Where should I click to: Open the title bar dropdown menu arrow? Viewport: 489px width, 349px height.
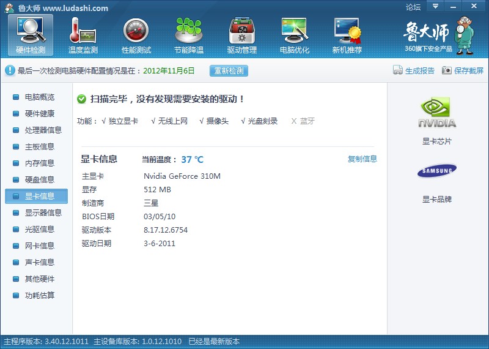coord(435,6)
